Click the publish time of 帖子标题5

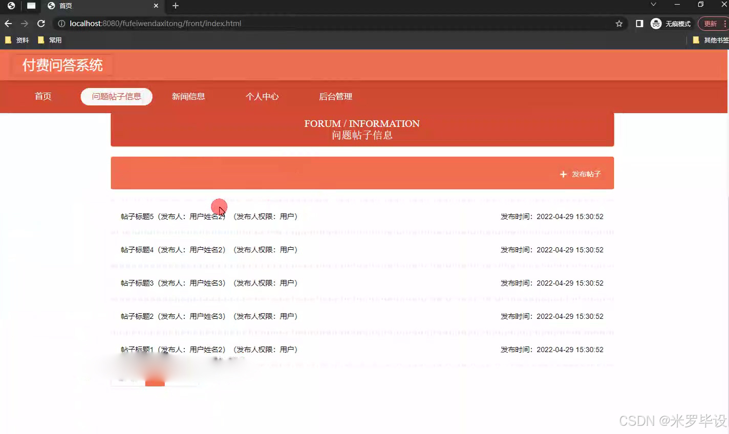[x=552, y=216]
